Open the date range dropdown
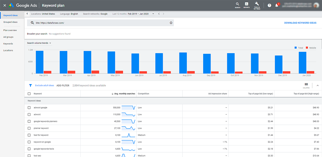The width and height of the screenshot is (322, 157). (141, 14)
